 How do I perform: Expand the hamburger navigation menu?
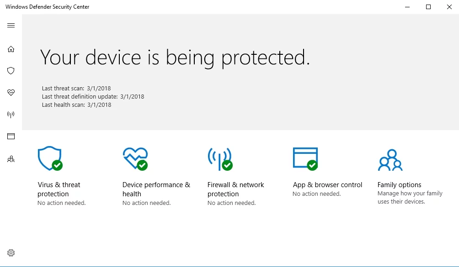point(11,26)
